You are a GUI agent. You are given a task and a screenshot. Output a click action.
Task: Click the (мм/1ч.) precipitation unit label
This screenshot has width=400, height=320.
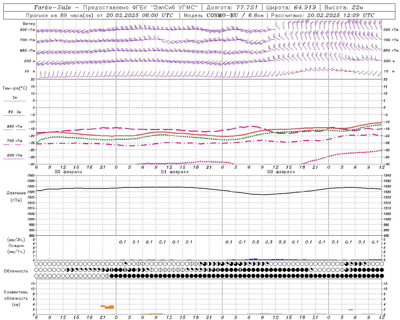point(16,252)
